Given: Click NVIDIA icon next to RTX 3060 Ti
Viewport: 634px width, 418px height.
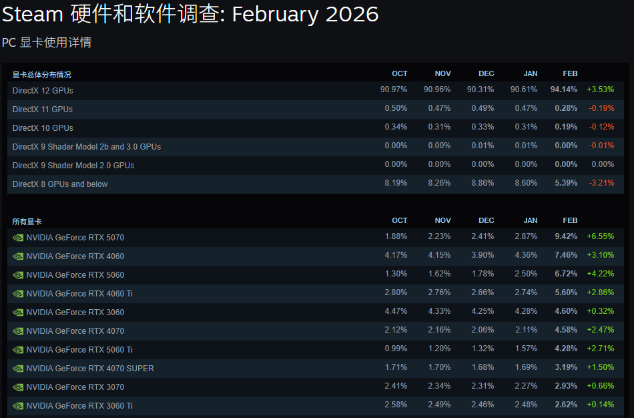Looking at the screenshot, I should (18, 406).
